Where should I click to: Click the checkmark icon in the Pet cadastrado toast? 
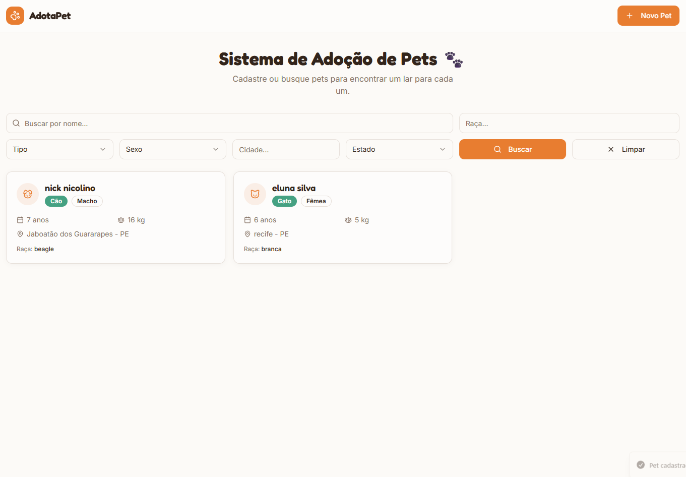[641, 464]
